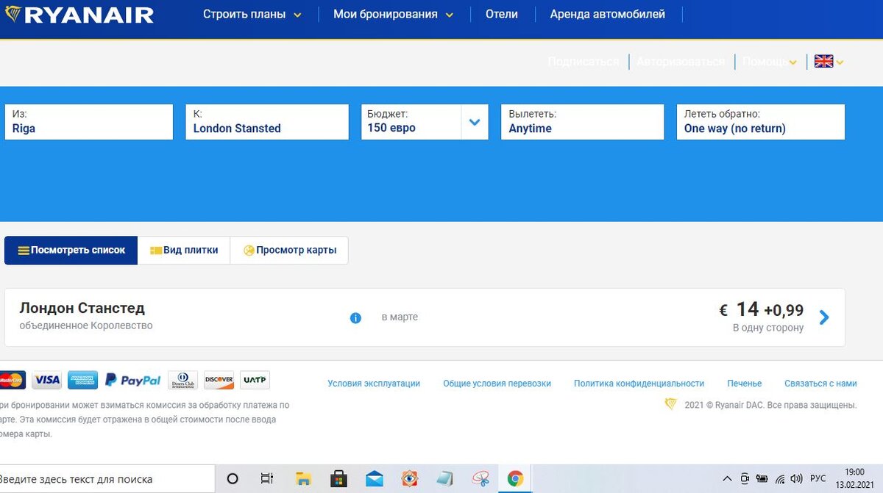
Task: Click the Mastercard payment logo
Action: (12, 380)
